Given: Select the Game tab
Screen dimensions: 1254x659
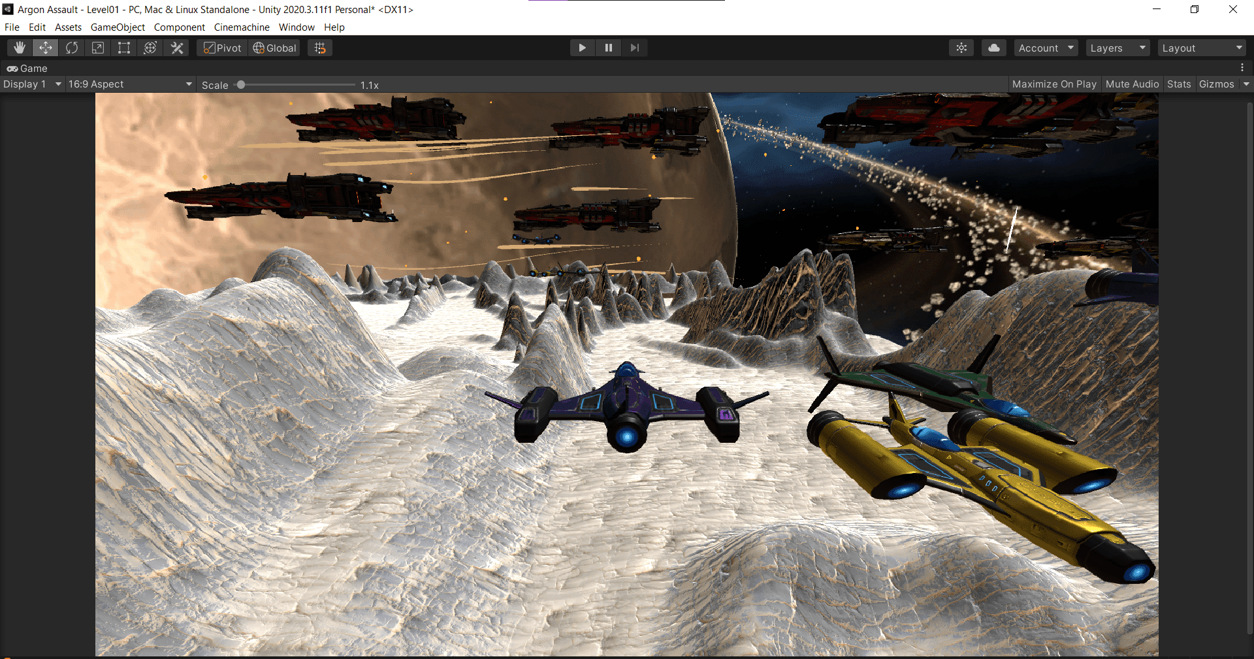Looking at the screenshot, I should click(x=27, y=68).
